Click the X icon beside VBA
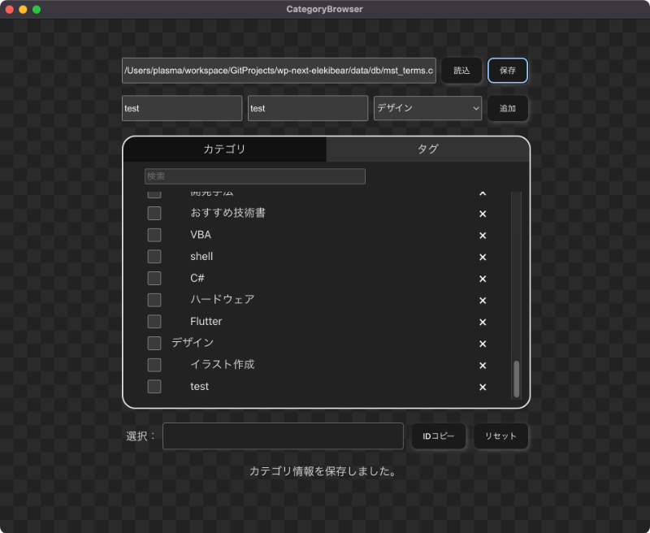650x533 pixels. tap(482, 236)
